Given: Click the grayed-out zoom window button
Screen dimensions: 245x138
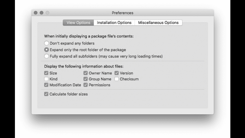Looking at the screenshot, I should (x=47, y=13).
